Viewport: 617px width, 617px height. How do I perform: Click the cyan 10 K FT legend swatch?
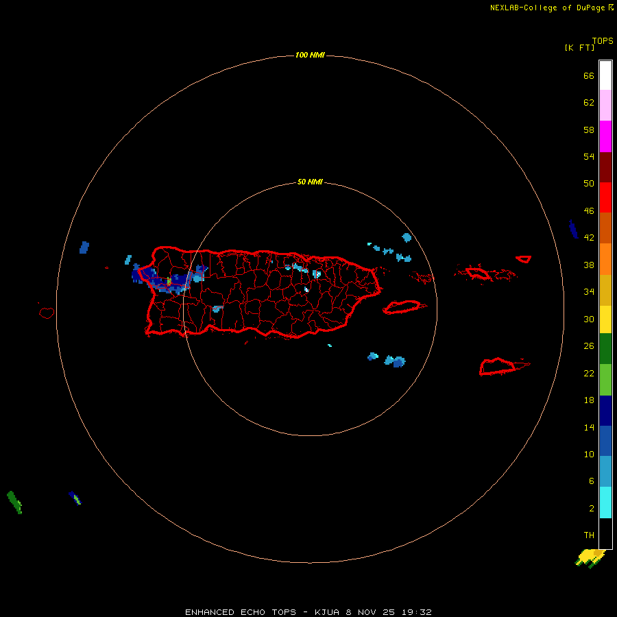[x=605, y=503]
